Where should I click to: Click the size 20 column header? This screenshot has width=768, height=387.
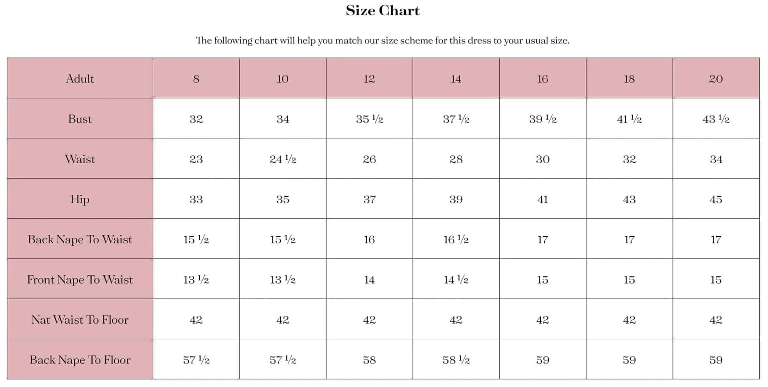(x=716, y=78)
